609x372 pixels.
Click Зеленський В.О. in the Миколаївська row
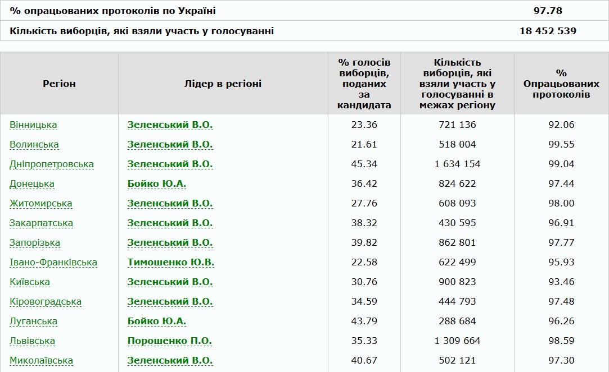coord(170,361)
